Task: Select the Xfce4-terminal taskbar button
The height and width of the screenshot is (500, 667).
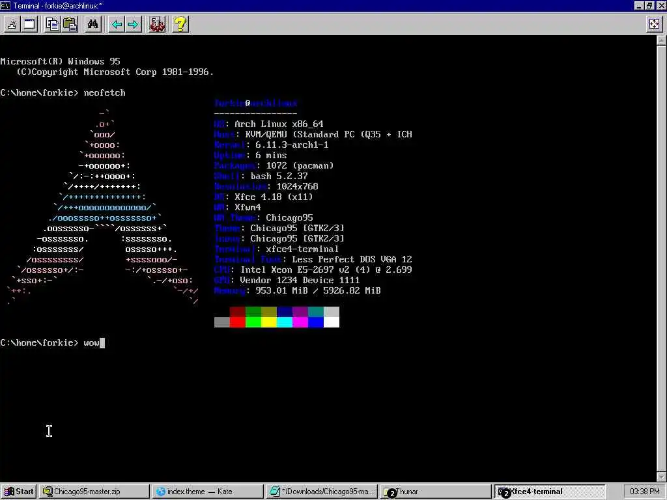Action: 550,492
